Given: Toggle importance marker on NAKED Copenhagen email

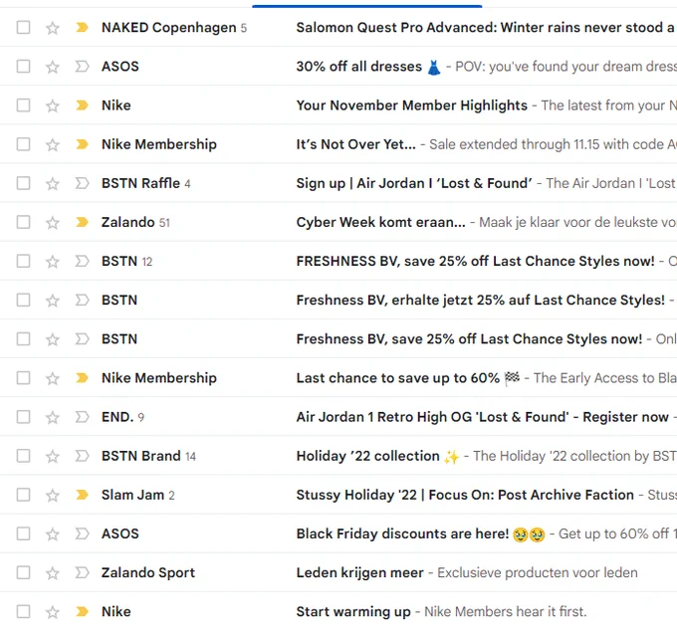Looking at the screenshot, I should (x=82, y=28).
